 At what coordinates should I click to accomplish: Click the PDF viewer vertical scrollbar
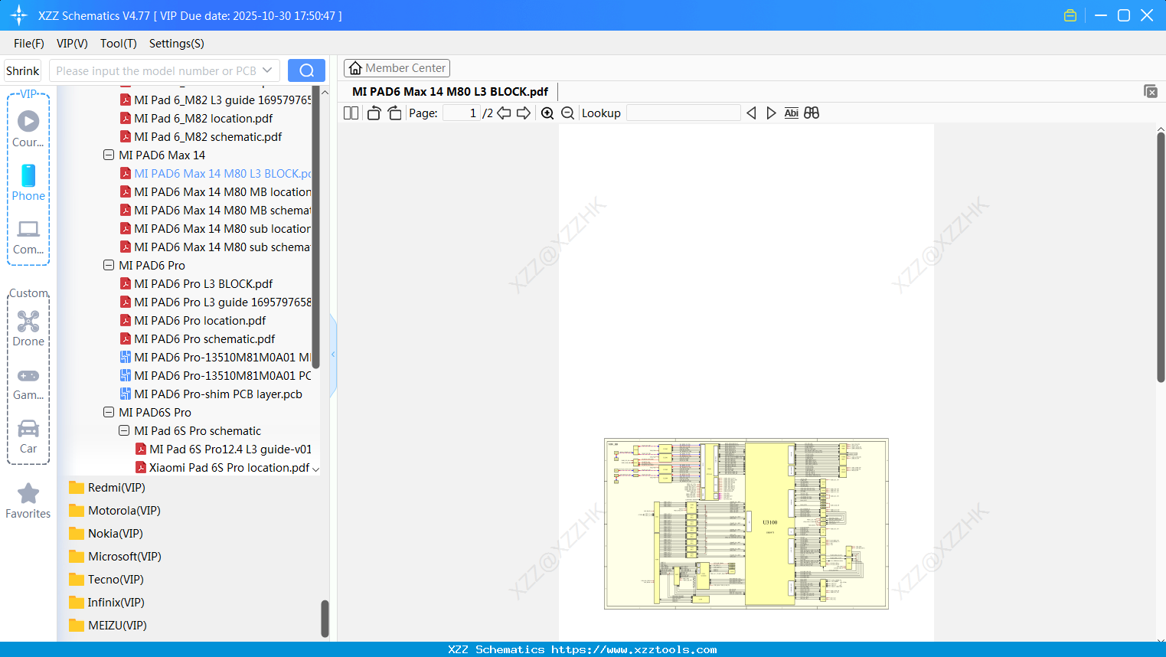click(1161, 258)
